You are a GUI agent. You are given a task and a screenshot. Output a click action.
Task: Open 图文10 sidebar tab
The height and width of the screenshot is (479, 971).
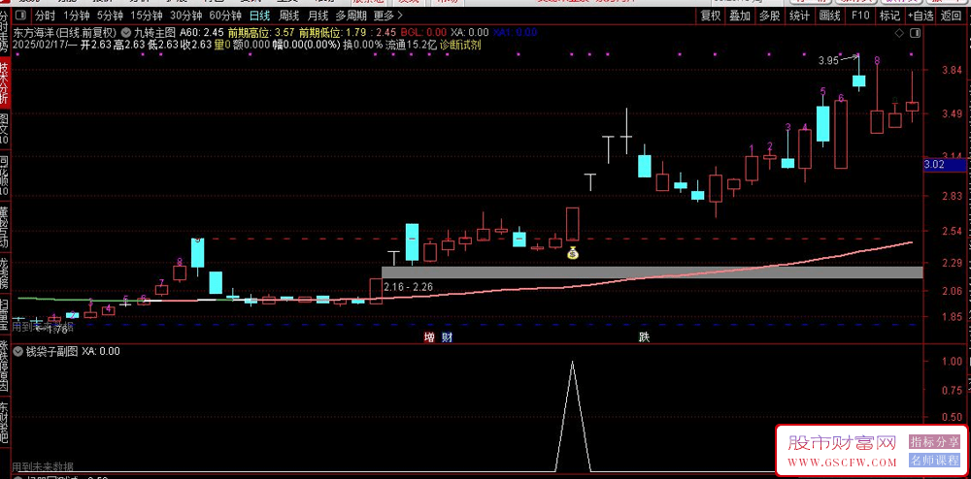(4, 129)
